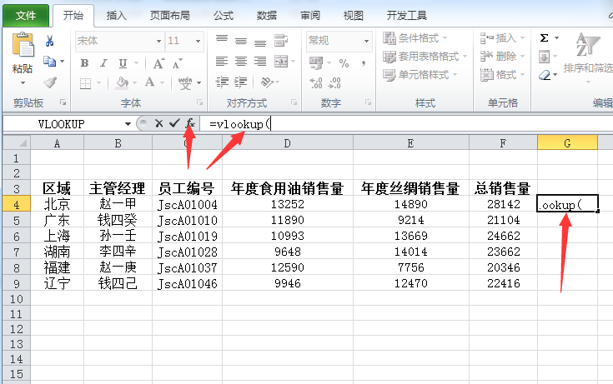Align text to middle of cell
Viewport: 613px width, 384px height.
(241, 41)
